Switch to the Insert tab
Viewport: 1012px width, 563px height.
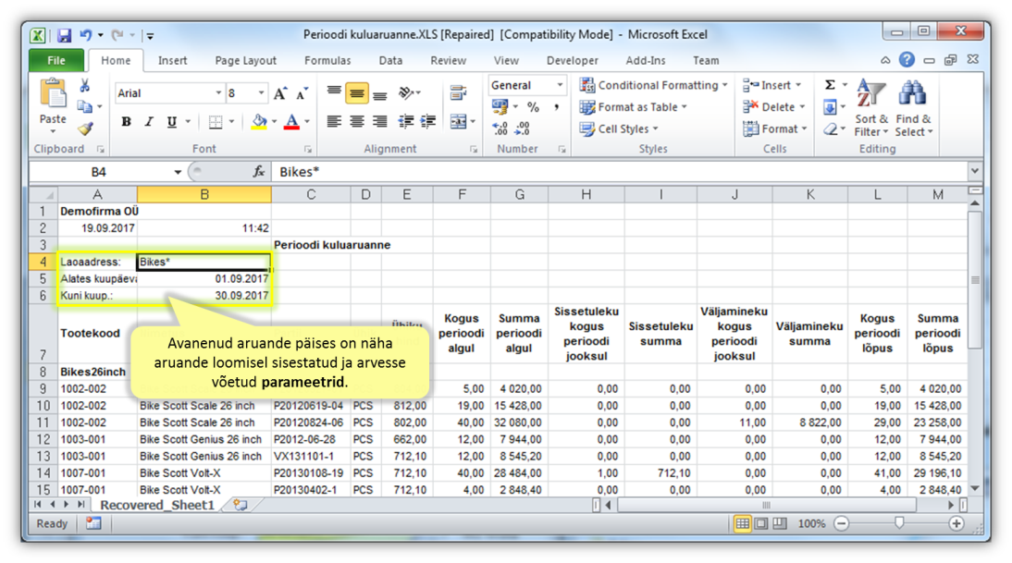click(172, 61)
